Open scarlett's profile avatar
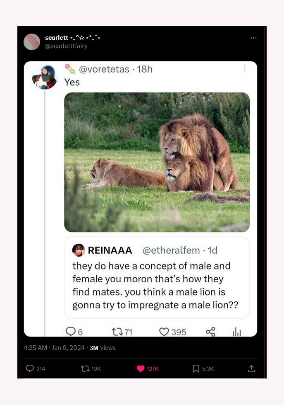The image size is (284, 405). click(x=32, y=42)
